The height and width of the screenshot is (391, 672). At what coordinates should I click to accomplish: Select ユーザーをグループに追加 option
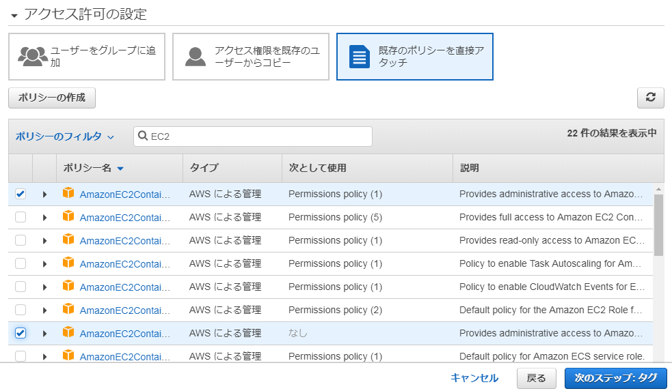[87, 57]
